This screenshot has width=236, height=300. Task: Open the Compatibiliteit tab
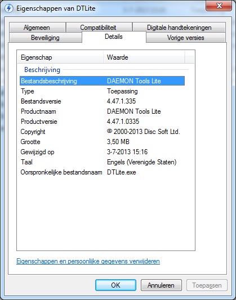[x=99, y=28]
